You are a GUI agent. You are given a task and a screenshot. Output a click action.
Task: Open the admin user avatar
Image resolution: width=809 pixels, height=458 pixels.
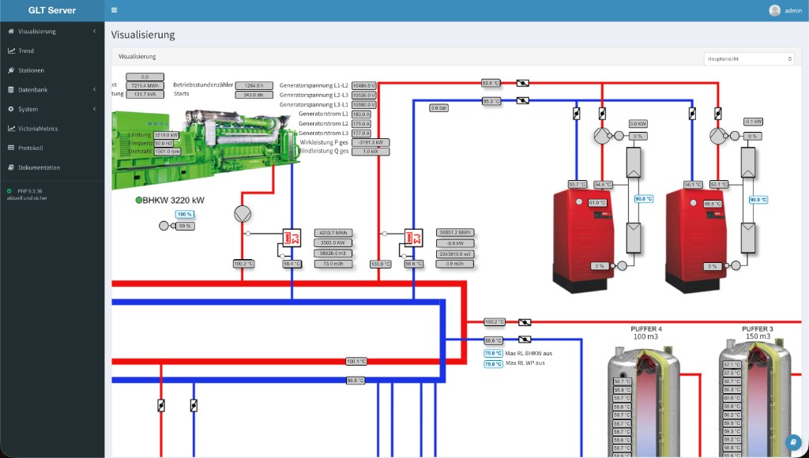[x=774, y=10]
